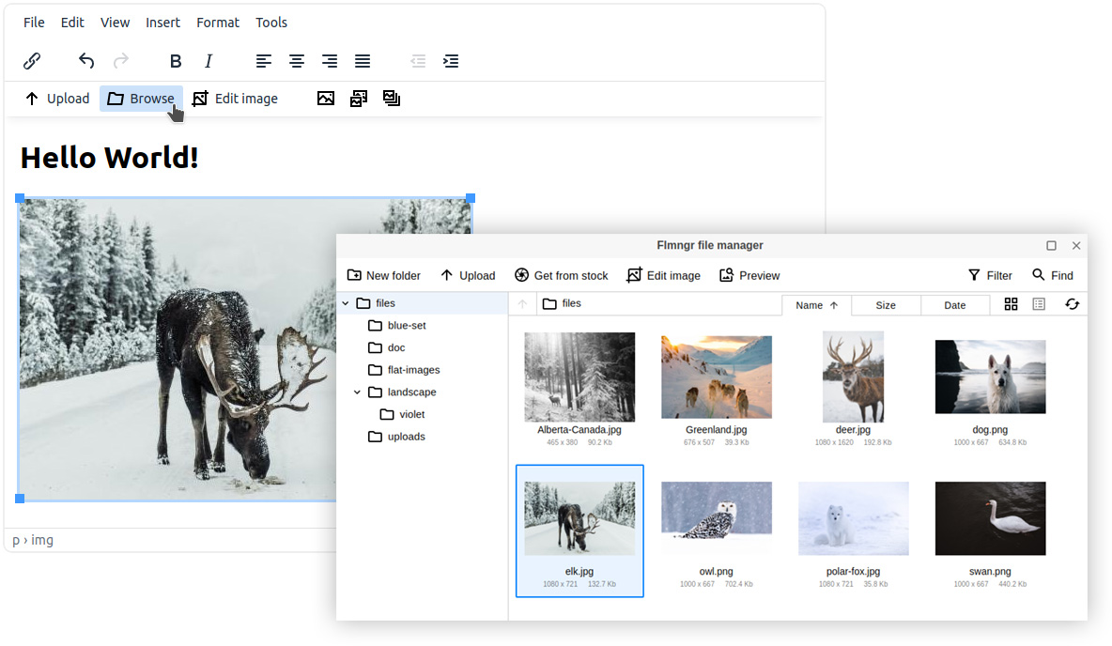1112x646 pixels.
Task: Select the files folder in the tree
Action: click(425, 303)
